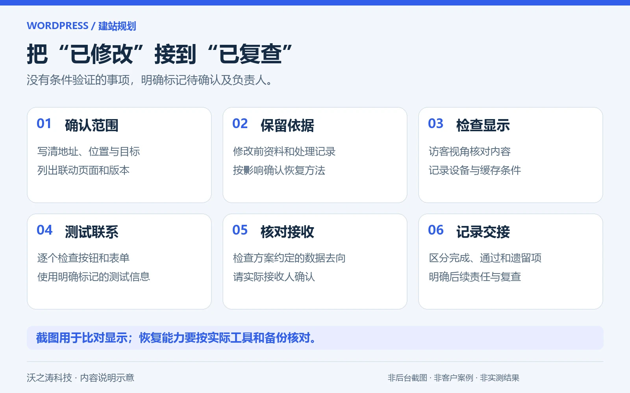
Task: Select the card heading 保留依据
Action: point(287,125)
